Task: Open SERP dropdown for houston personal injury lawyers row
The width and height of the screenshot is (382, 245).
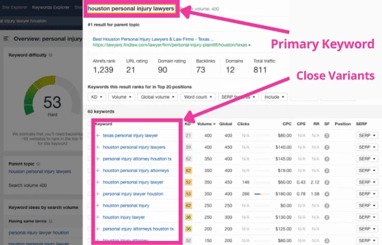Action: click(367, 147)
